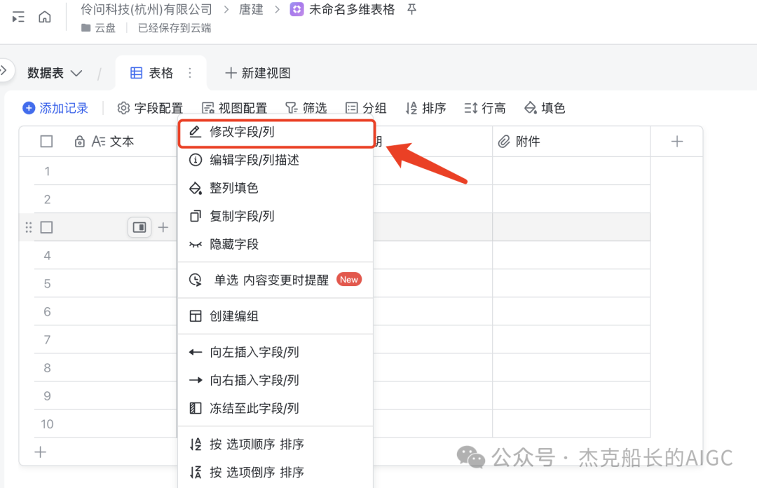Click the row drag handle dots
This screenshot has height=488, width=757.
point(29,227)
